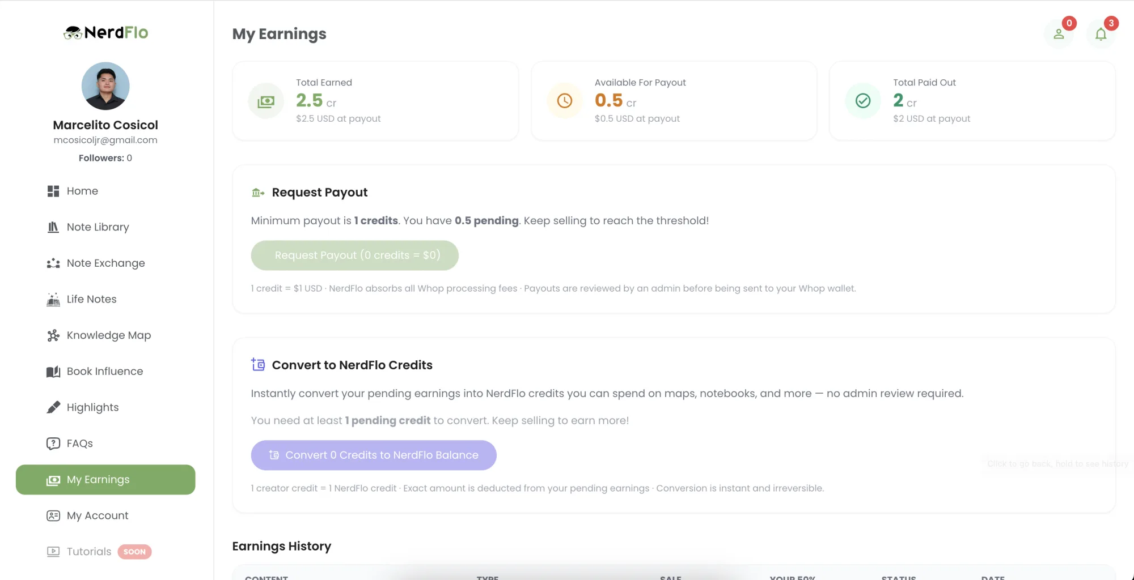Click the Tutorials item marked SOON
This screenshot has height=580, width=1134.
coord(105,552)
